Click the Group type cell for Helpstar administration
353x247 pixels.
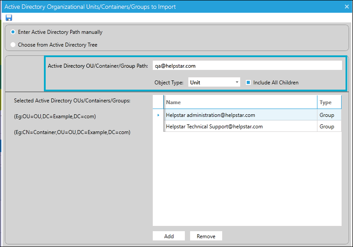(x=329, y=115)
